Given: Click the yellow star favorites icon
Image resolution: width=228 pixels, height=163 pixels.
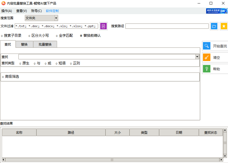Looking at the screenshot, I should (224, 26).
